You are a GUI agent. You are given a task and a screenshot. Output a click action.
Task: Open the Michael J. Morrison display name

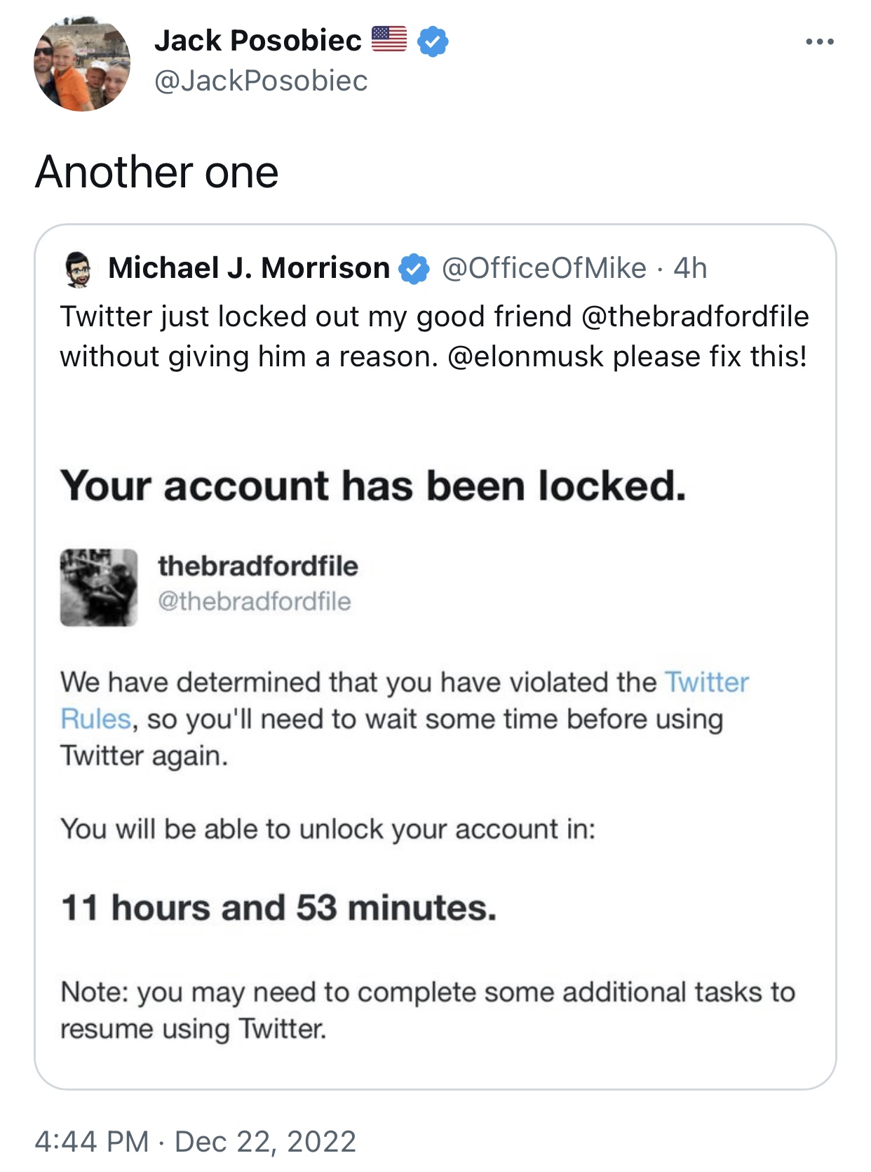[x=249, y=268]
